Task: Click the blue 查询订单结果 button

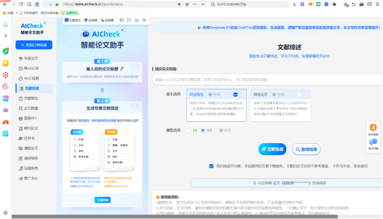Action: (34, 45)
